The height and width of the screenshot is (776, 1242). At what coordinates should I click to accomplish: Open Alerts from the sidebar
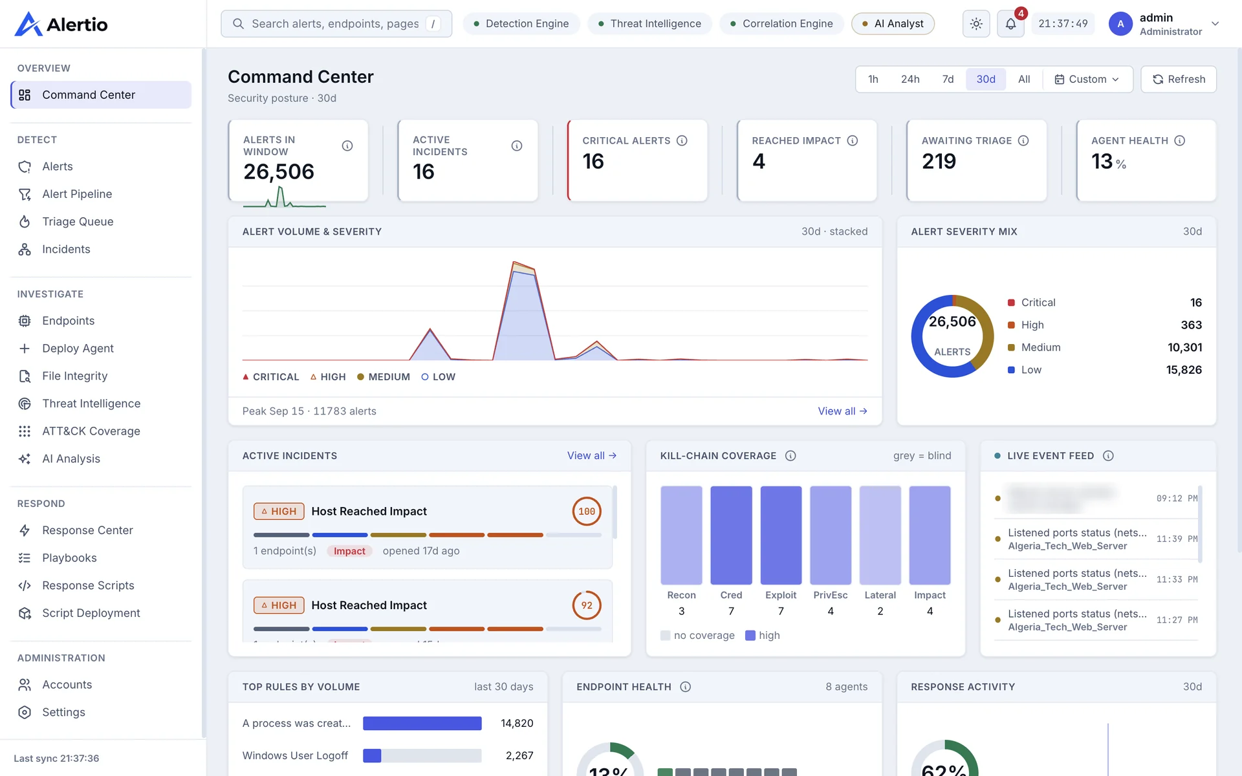[101, 167]
